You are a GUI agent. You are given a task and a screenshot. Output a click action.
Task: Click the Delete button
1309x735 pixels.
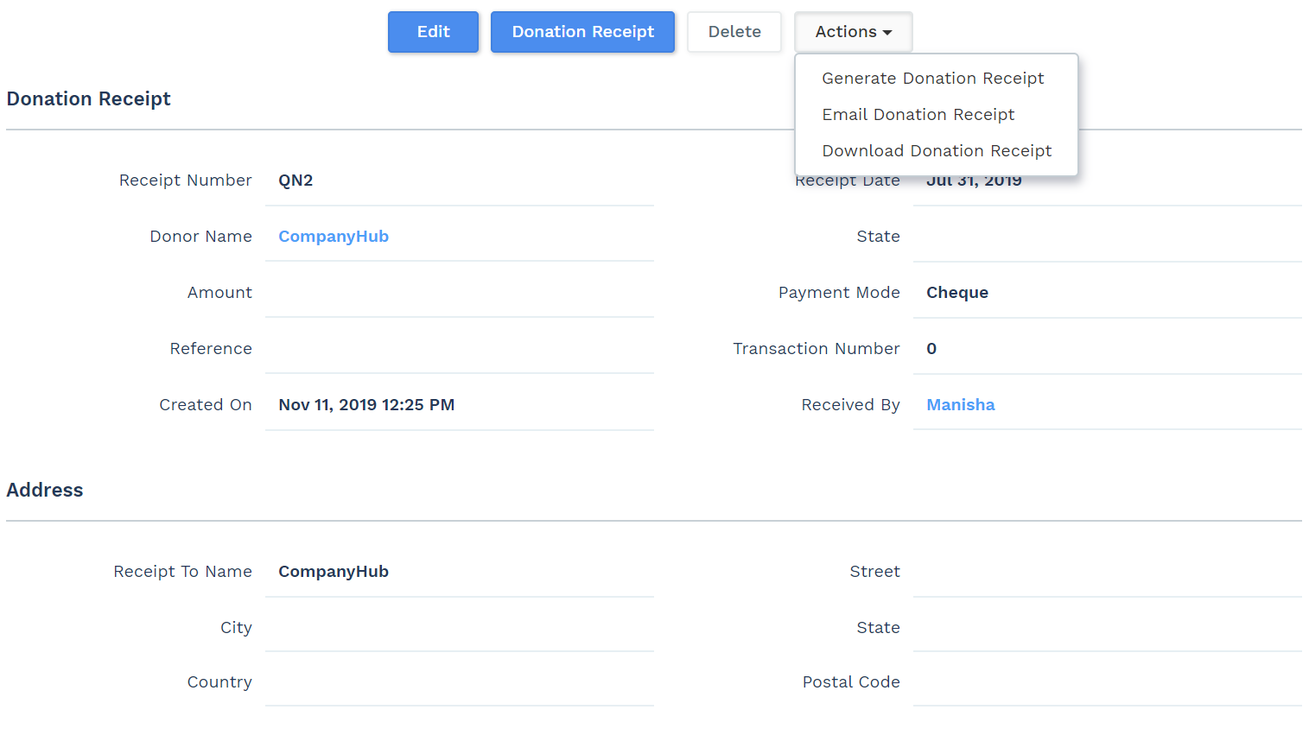coord(734,32)
